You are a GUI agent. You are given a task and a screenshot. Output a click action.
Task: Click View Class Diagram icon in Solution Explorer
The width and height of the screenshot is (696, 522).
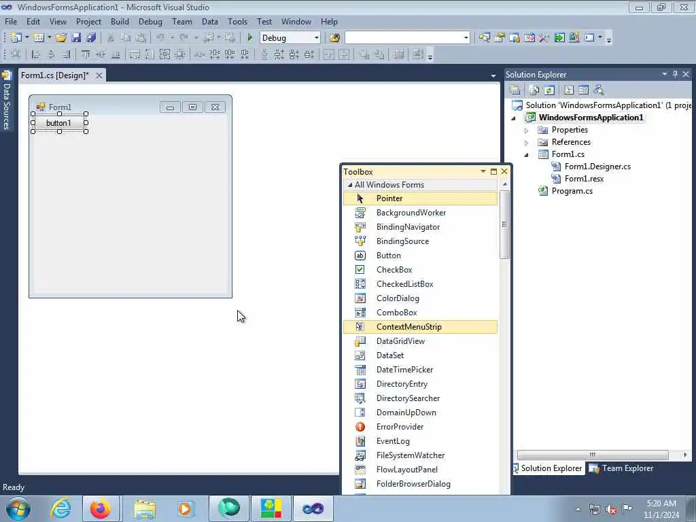599,90
